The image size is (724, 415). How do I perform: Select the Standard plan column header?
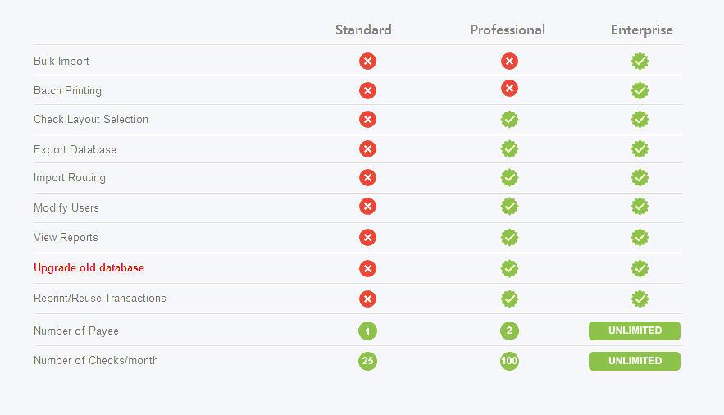tap(363, 30)
